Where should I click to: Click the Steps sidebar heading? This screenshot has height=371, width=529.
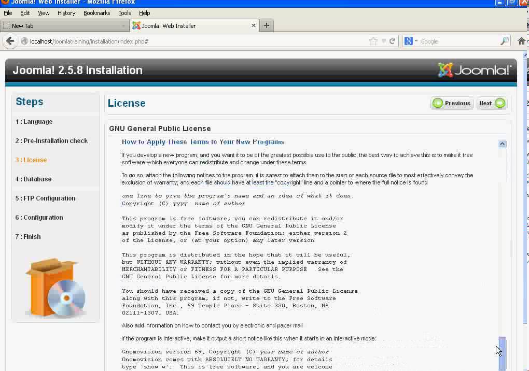coord(30,102)
